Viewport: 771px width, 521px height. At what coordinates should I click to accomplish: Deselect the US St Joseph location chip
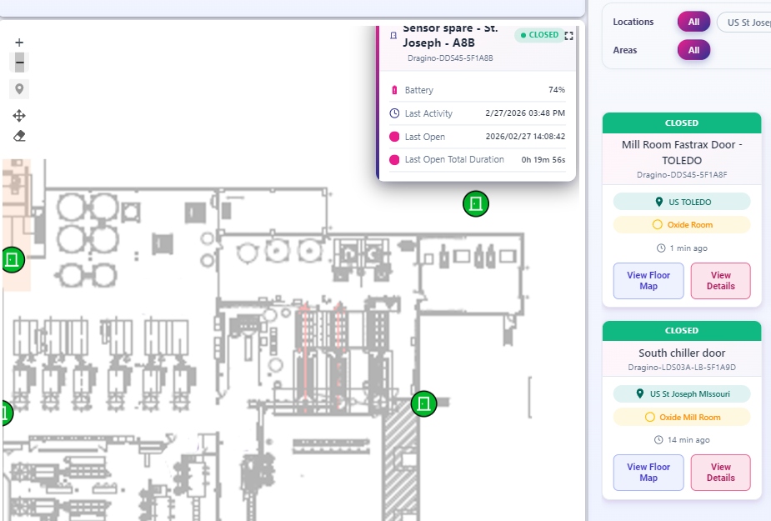(x=744, y=23)
